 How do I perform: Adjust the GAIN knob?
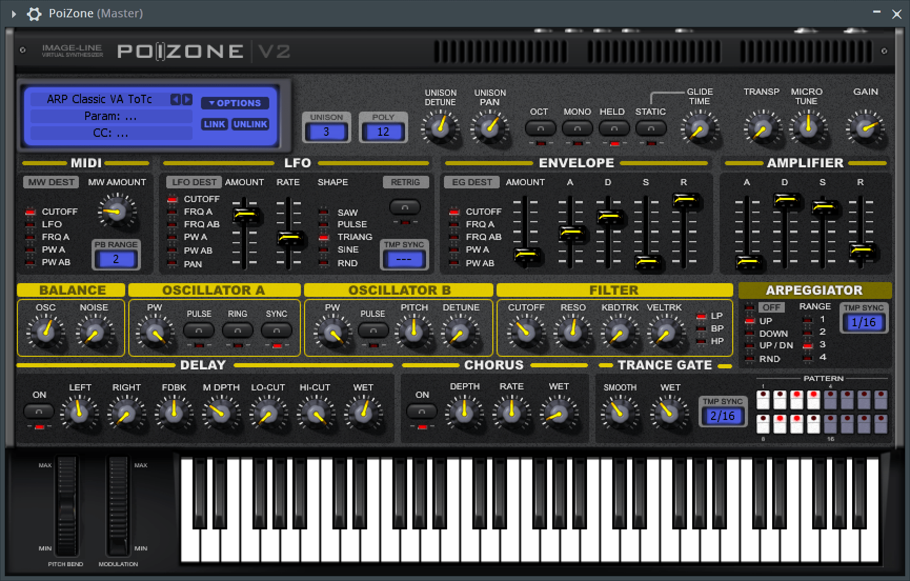click(x=865, y=128)
